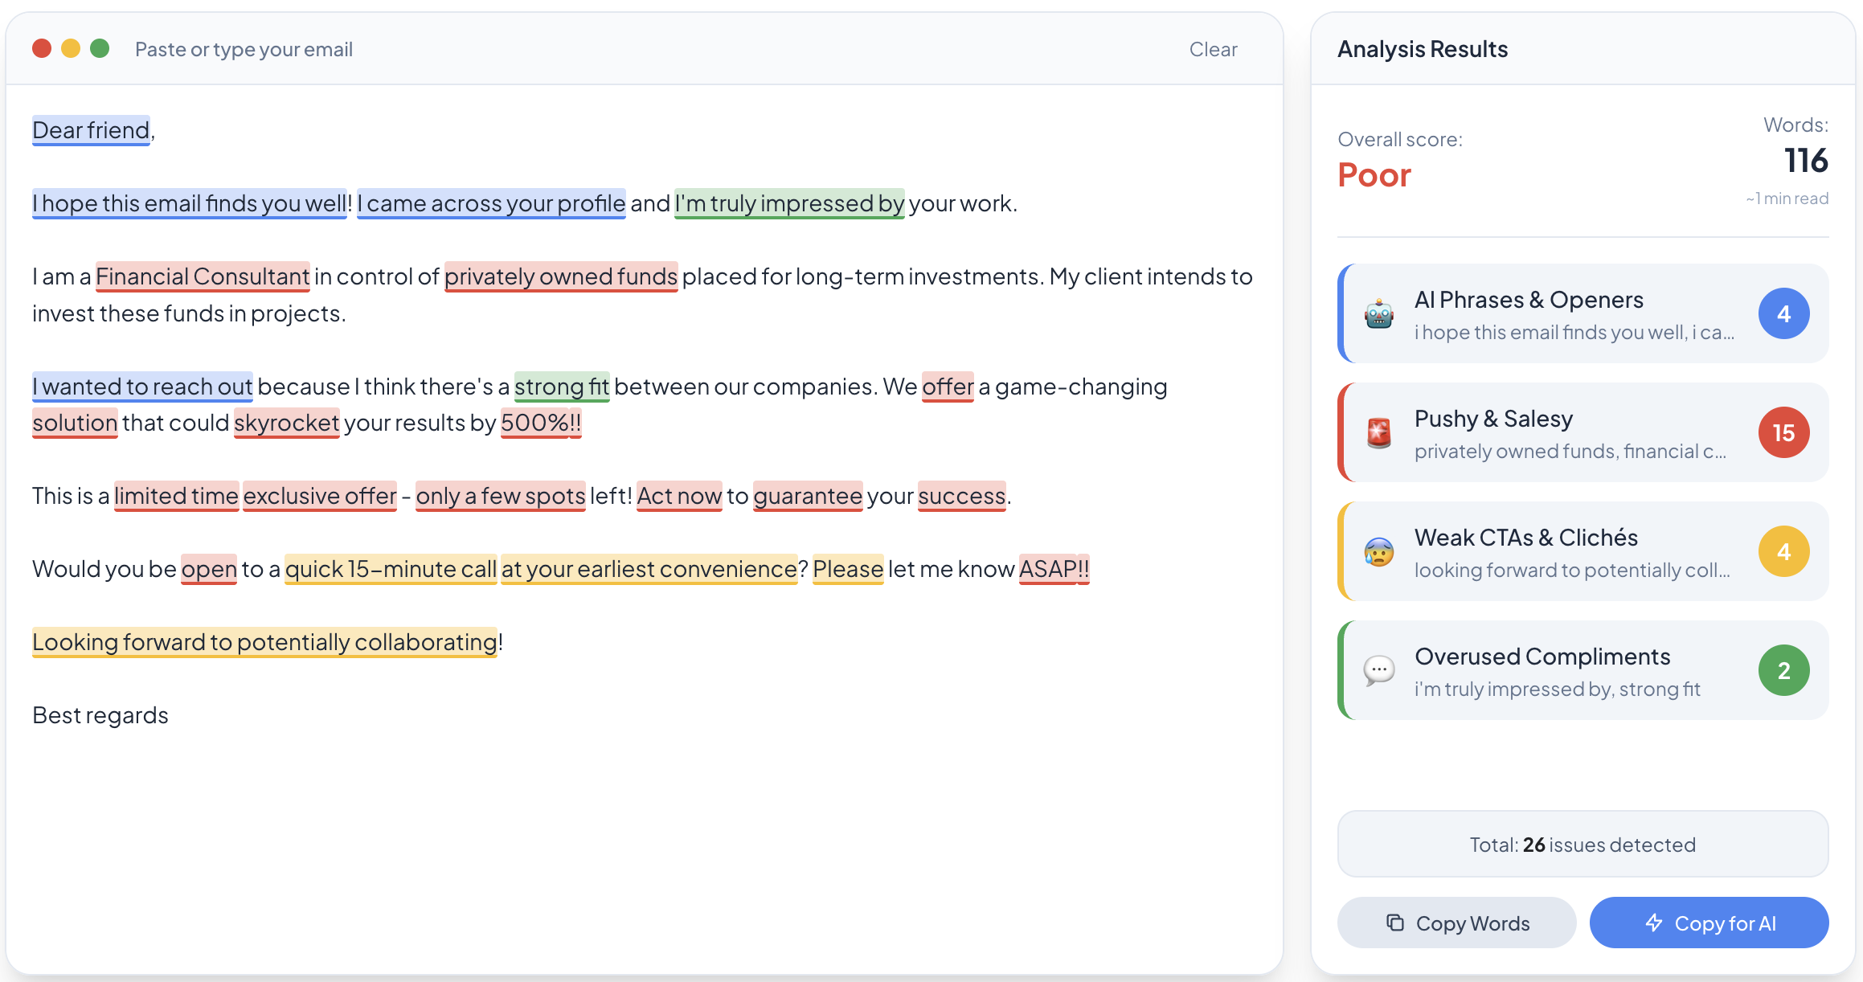Click the count badge showing 15
1863x982 pixels.
1783,432
